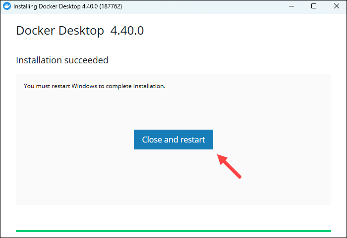The height and width of the screenshot is (238, 347).
Task: Close the installer window with X
Action: (337, 6)
